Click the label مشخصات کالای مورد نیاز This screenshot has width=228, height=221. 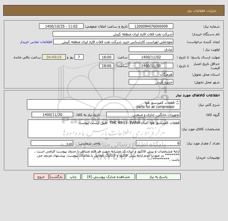[x=201, y=129]
